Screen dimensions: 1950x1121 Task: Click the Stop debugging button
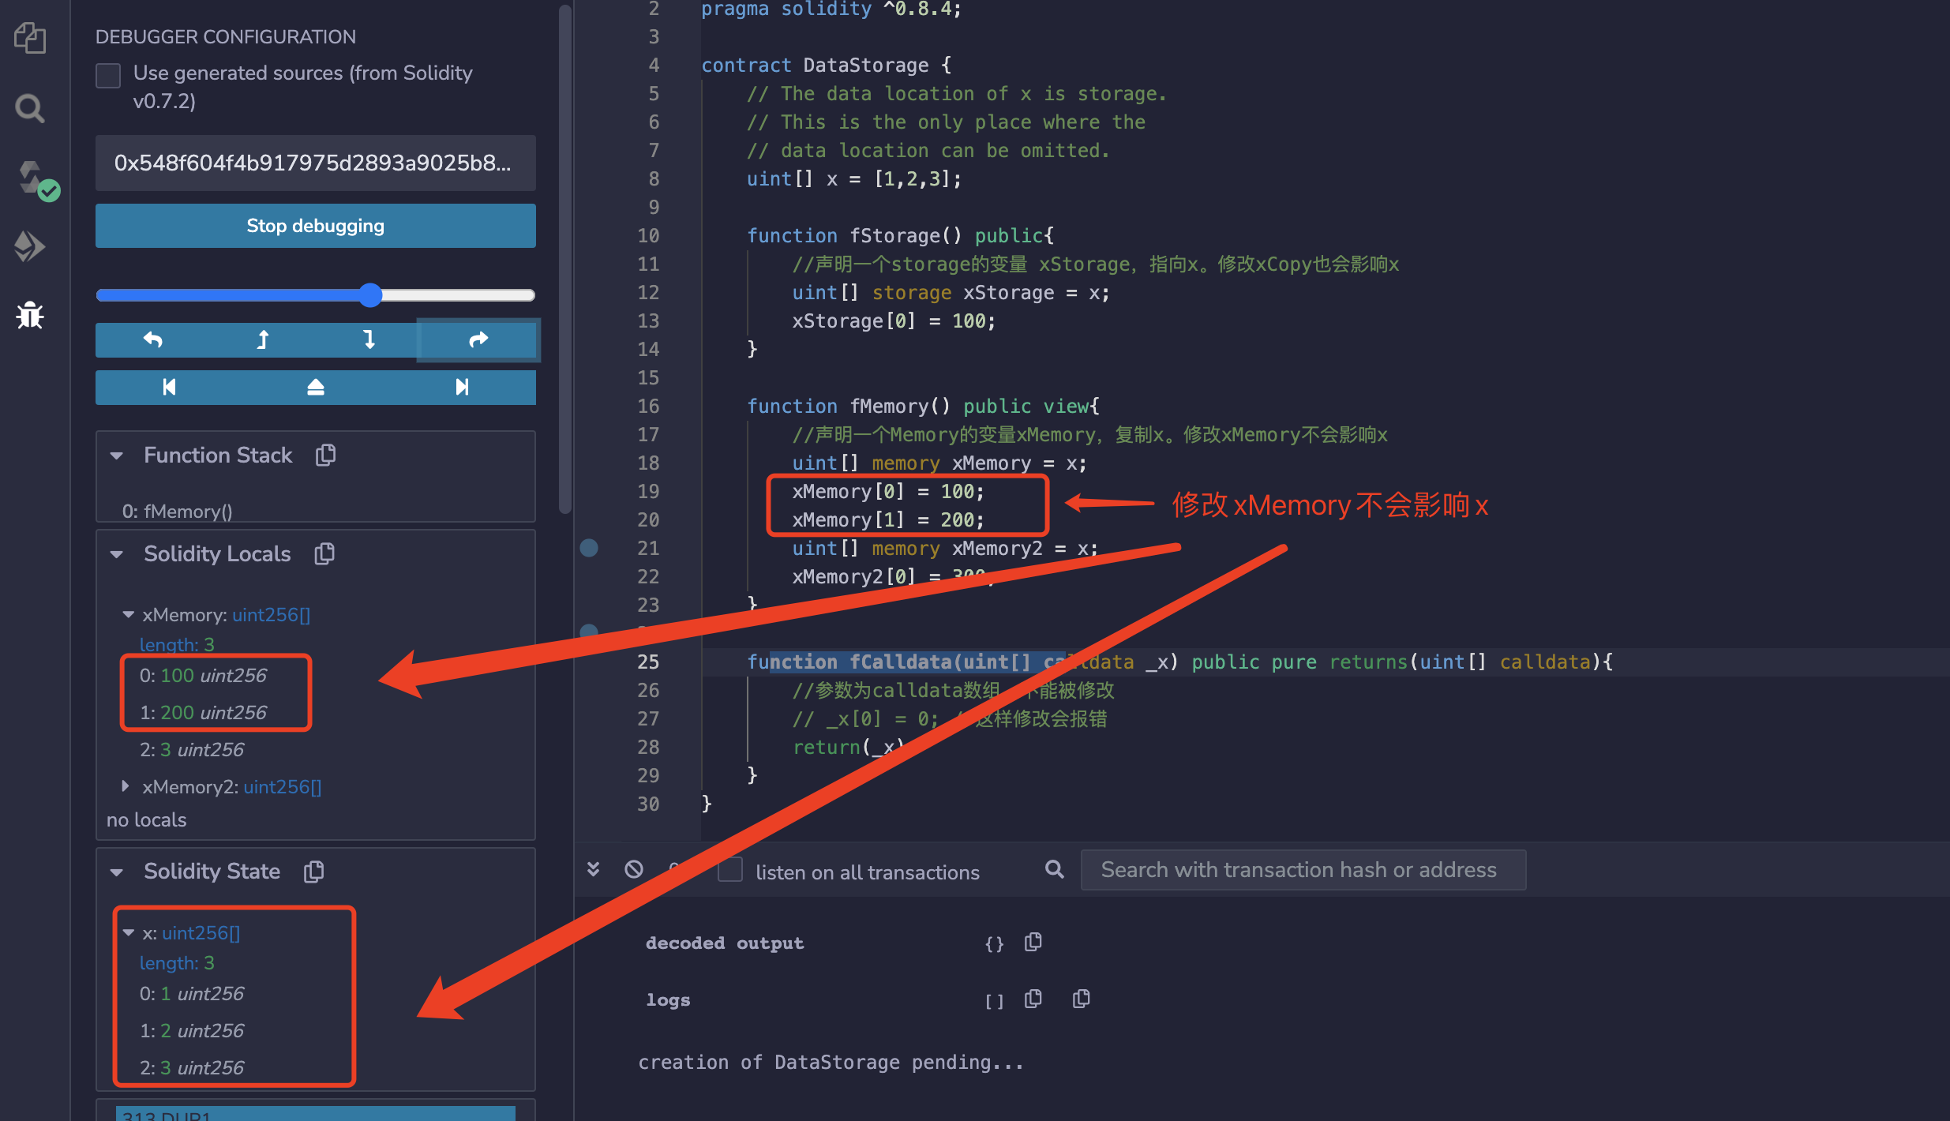pyautogui.click(x=315, y=226)
